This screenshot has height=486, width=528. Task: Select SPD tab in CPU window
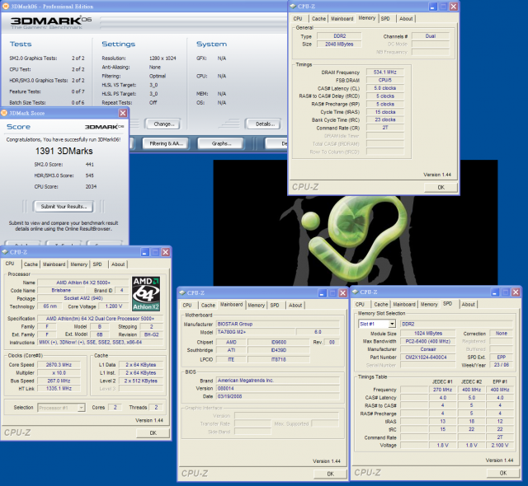coord(97,264)
